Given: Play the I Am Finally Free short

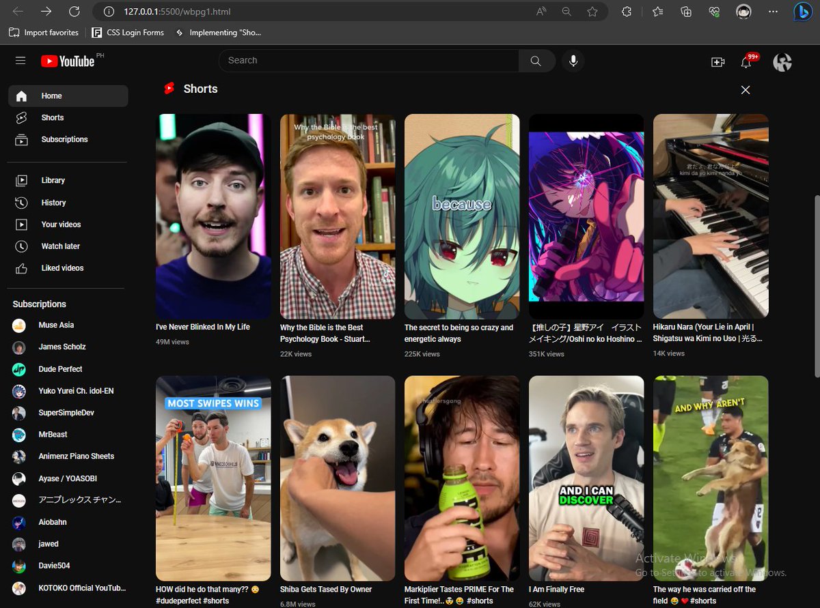Looking at the screenshot, I should tap(586, 478).
